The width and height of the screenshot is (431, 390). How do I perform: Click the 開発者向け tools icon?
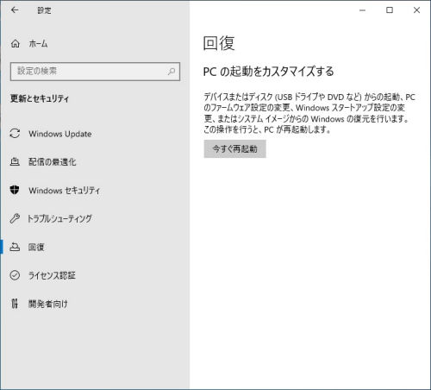[15, 304]
